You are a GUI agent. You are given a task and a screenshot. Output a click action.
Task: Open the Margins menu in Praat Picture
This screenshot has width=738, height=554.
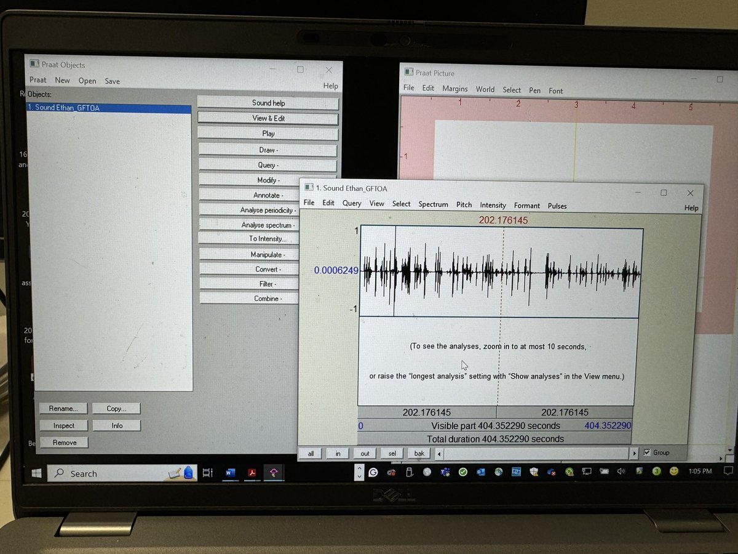pos(455,89)
